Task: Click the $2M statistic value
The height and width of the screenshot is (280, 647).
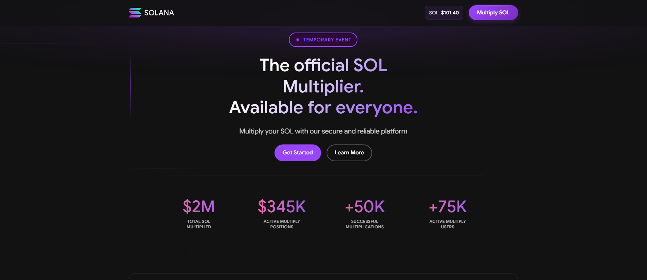Action: click(x=199, y=206)
